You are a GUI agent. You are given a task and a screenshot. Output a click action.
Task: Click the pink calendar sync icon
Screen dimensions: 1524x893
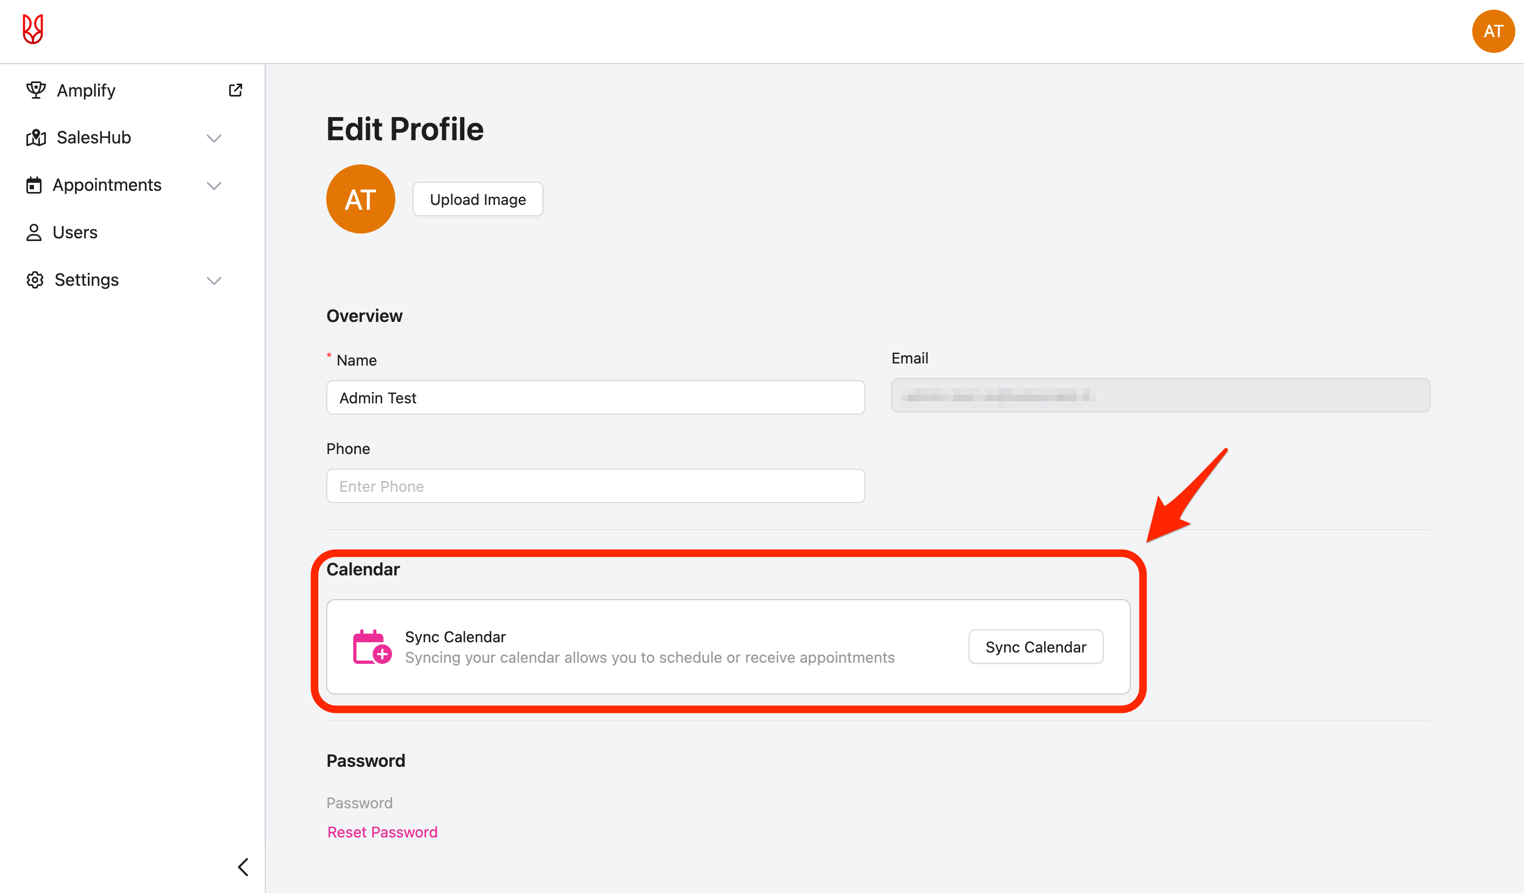click(372, 647)
